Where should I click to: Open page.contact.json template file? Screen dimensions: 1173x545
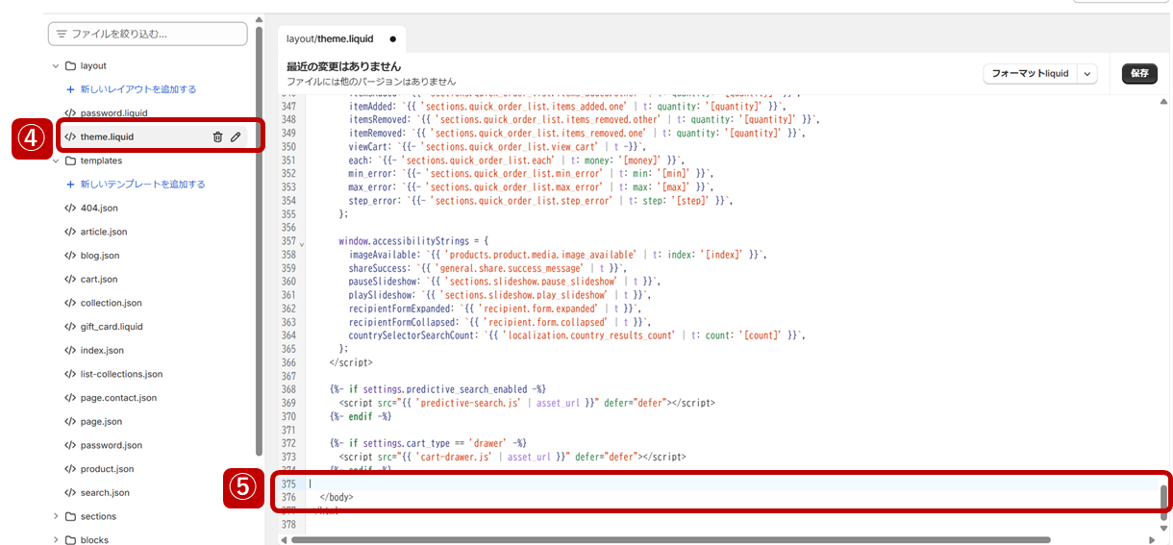(x=118, y=398)
